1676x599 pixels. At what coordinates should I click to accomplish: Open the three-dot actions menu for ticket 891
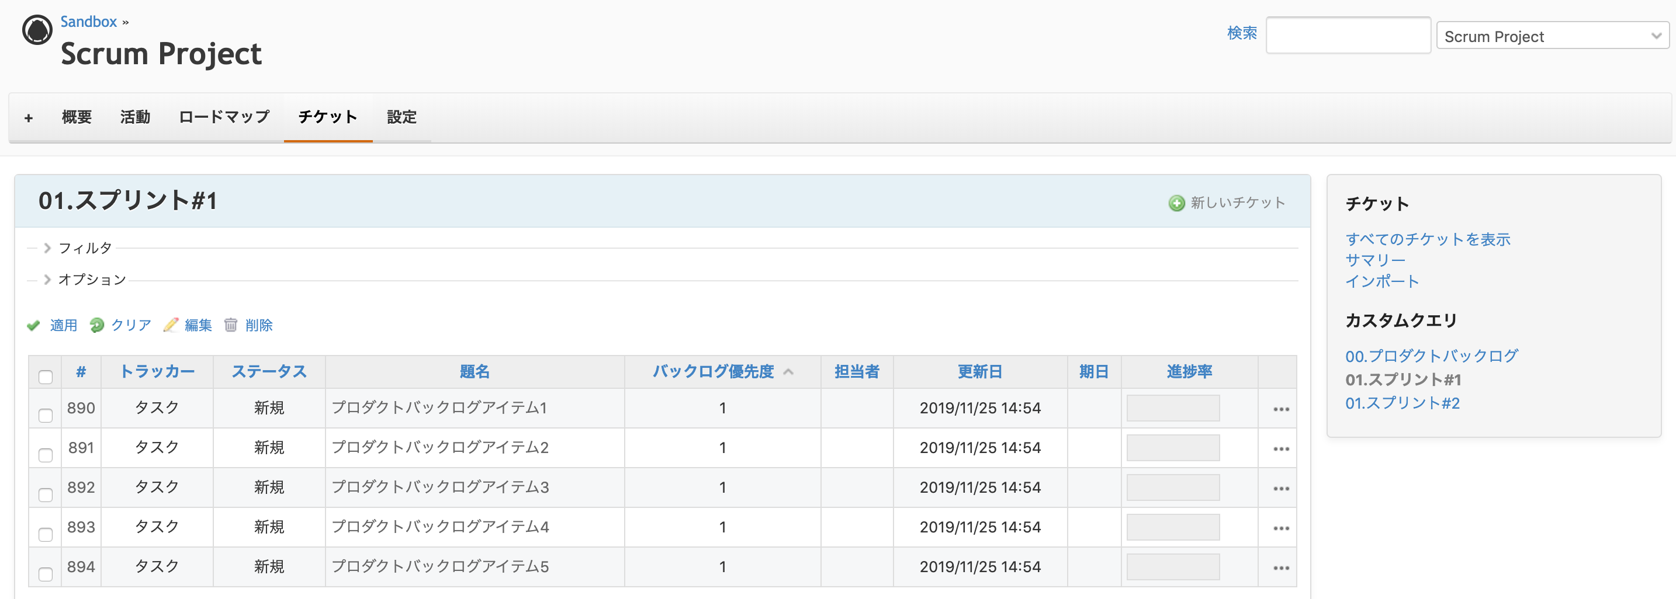[x=1281, y=448]
